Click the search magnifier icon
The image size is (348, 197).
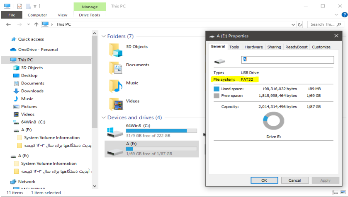pos(339,24)
